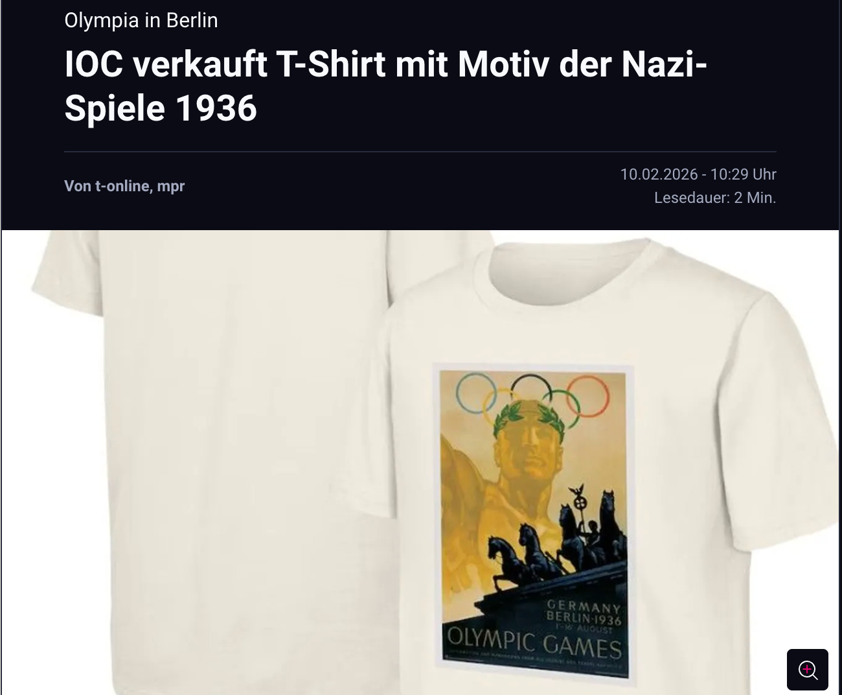Viewport: 842px width, 695px height.
Task: Click the 'Lesedauer: 2 Min.' reading time
Action: [715, 198]
